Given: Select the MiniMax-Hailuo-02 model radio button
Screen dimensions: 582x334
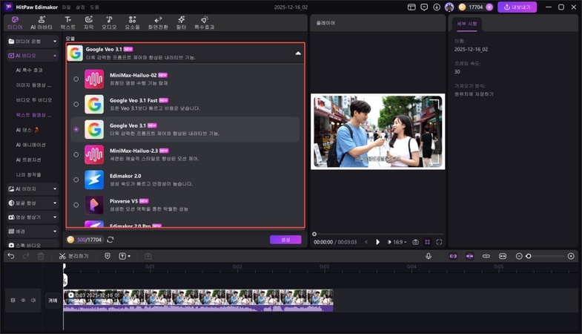Looking at the screenshot, I should [76, 79].
